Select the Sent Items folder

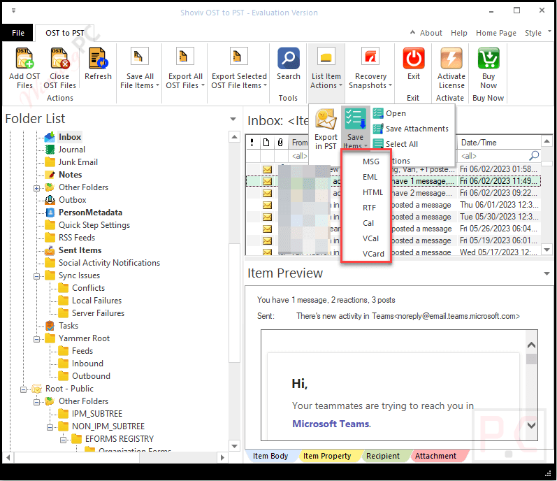[80, 250]
